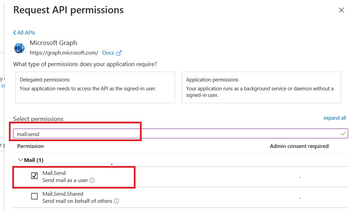
Task: Sort by the Admin consent required column
Action: pyautogui.click(x=299, y=146)
